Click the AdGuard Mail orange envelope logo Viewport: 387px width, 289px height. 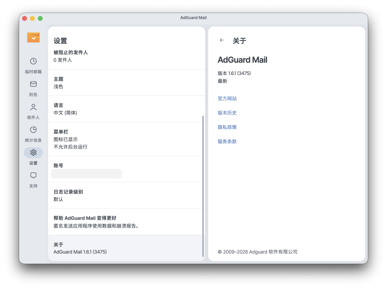point(33,38)
